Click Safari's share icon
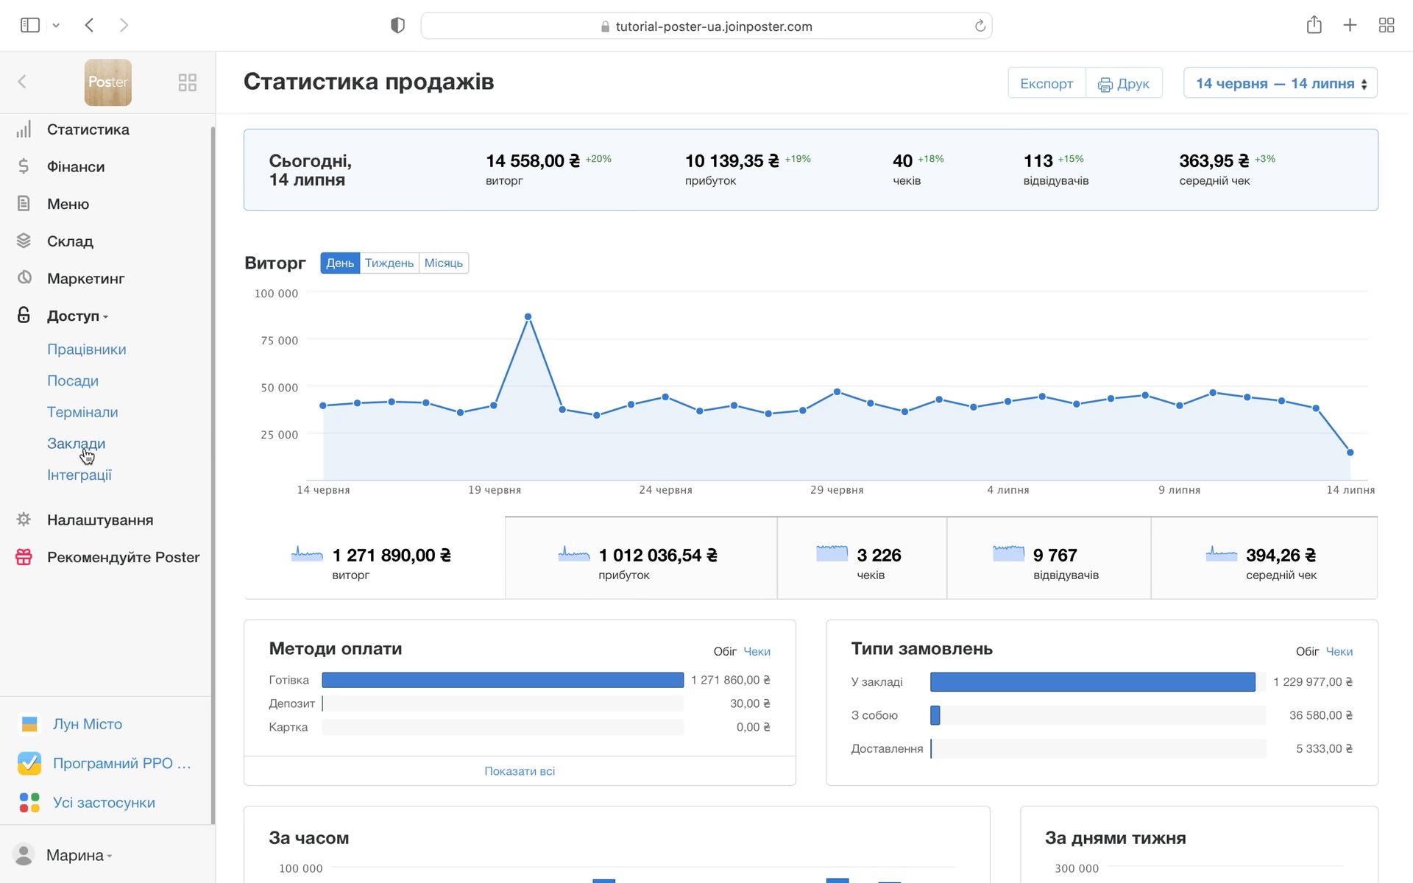 click(1314, 26)
